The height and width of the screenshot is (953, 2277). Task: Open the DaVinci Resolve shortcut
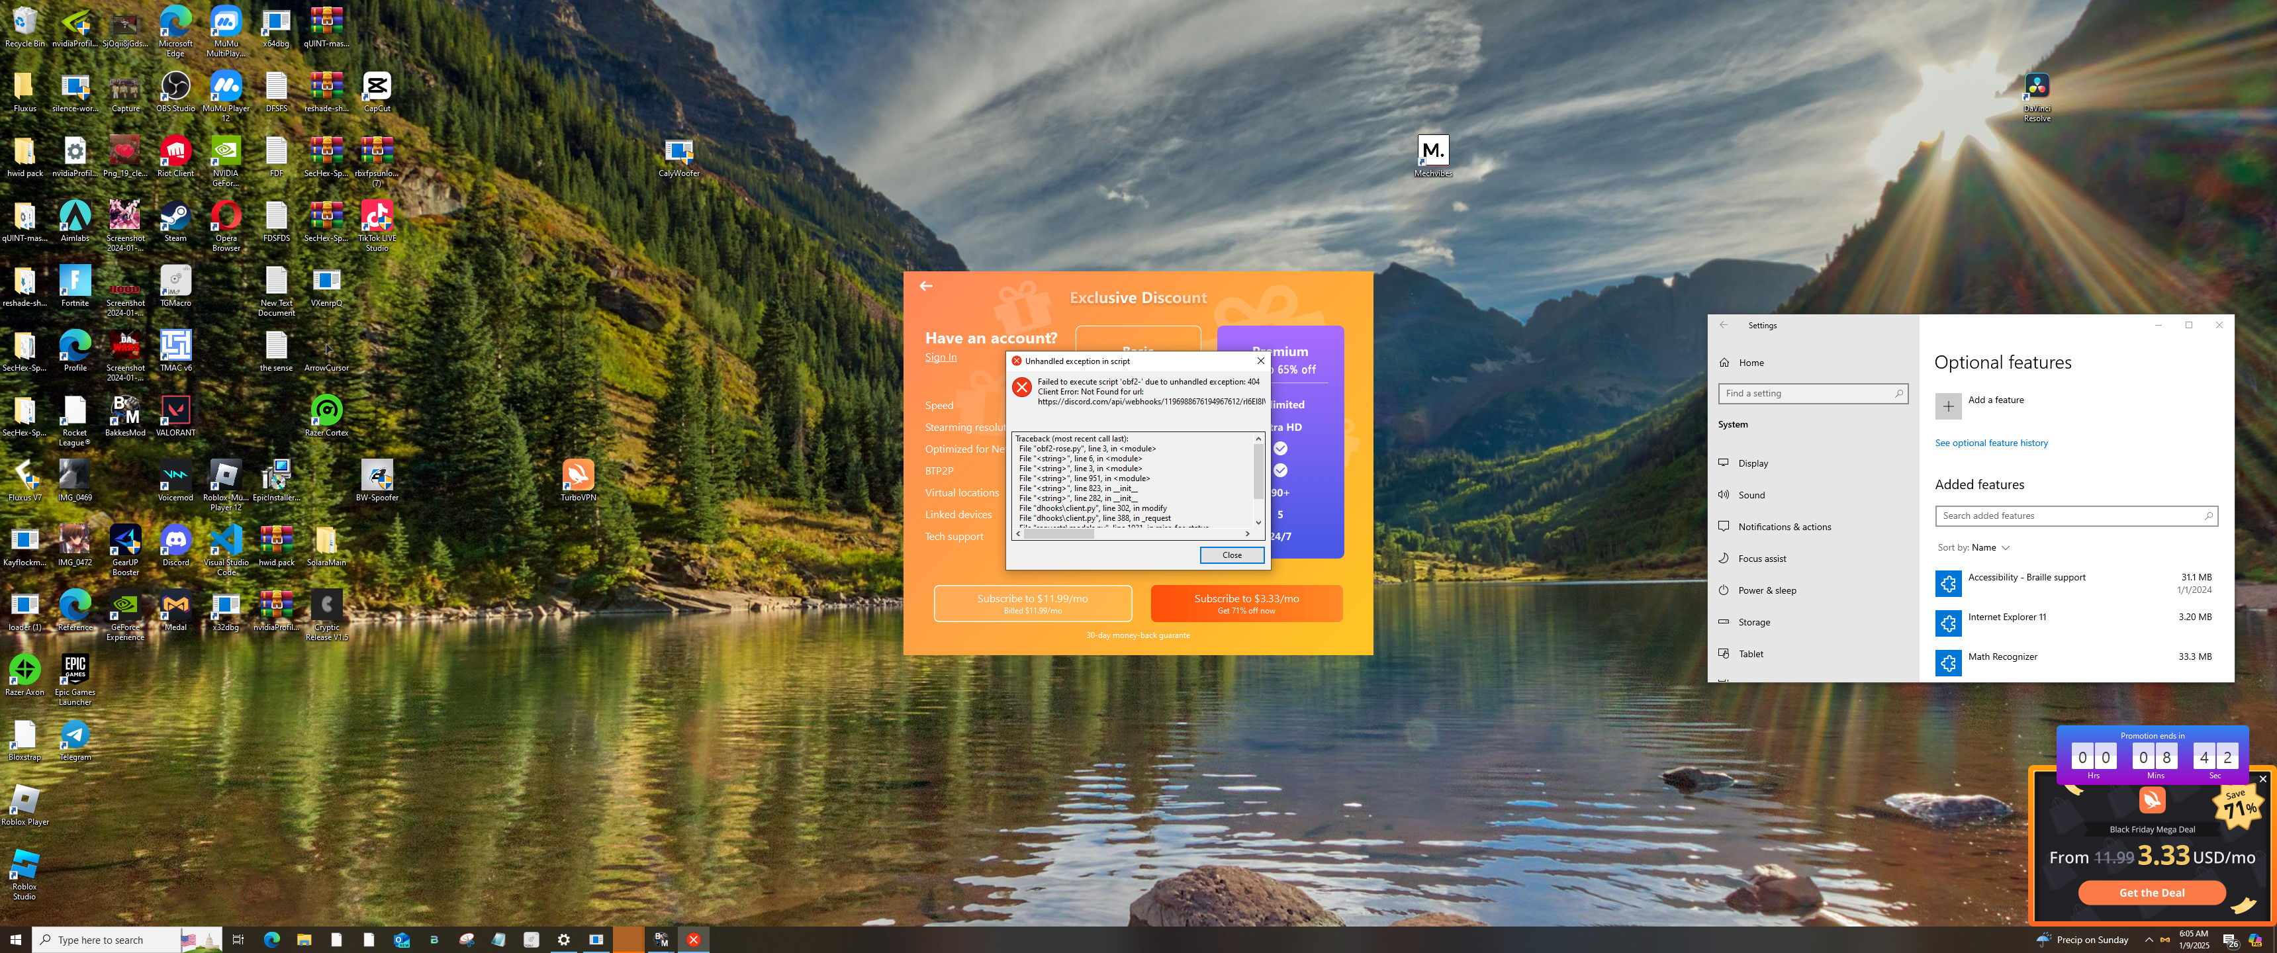tap(2037, 87)
